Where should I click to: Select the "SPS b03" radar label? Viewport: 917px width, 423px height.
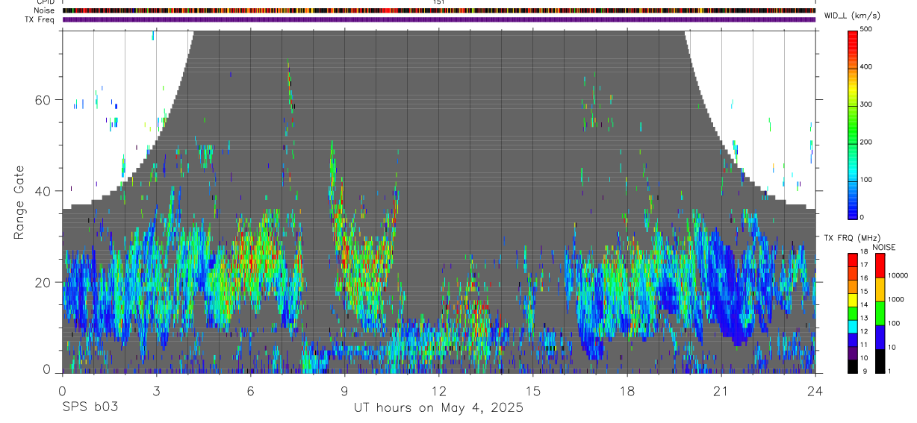(x=90, y=408)
